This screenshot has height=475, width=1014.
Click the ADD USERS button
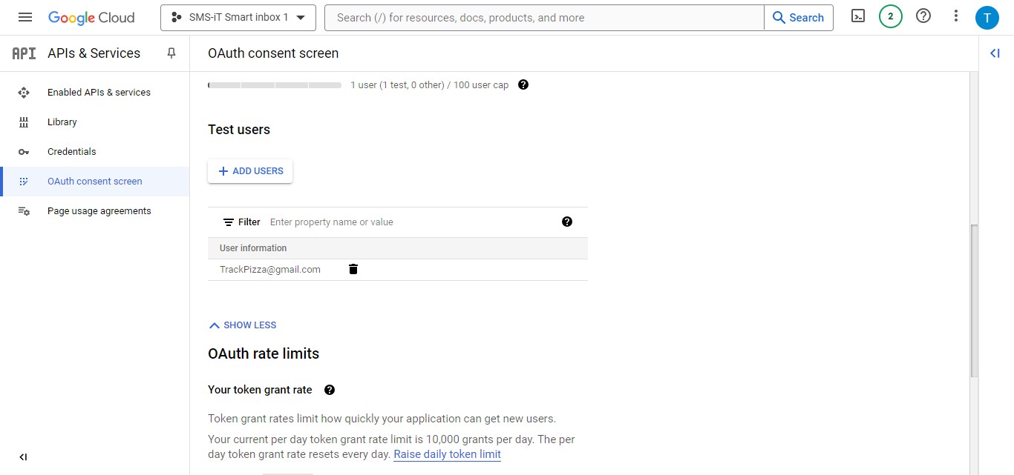(x=250, y=170)
